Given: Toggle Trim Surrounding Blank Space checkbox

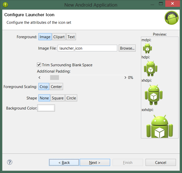Looking at the screenshot, I should (39, 65).
